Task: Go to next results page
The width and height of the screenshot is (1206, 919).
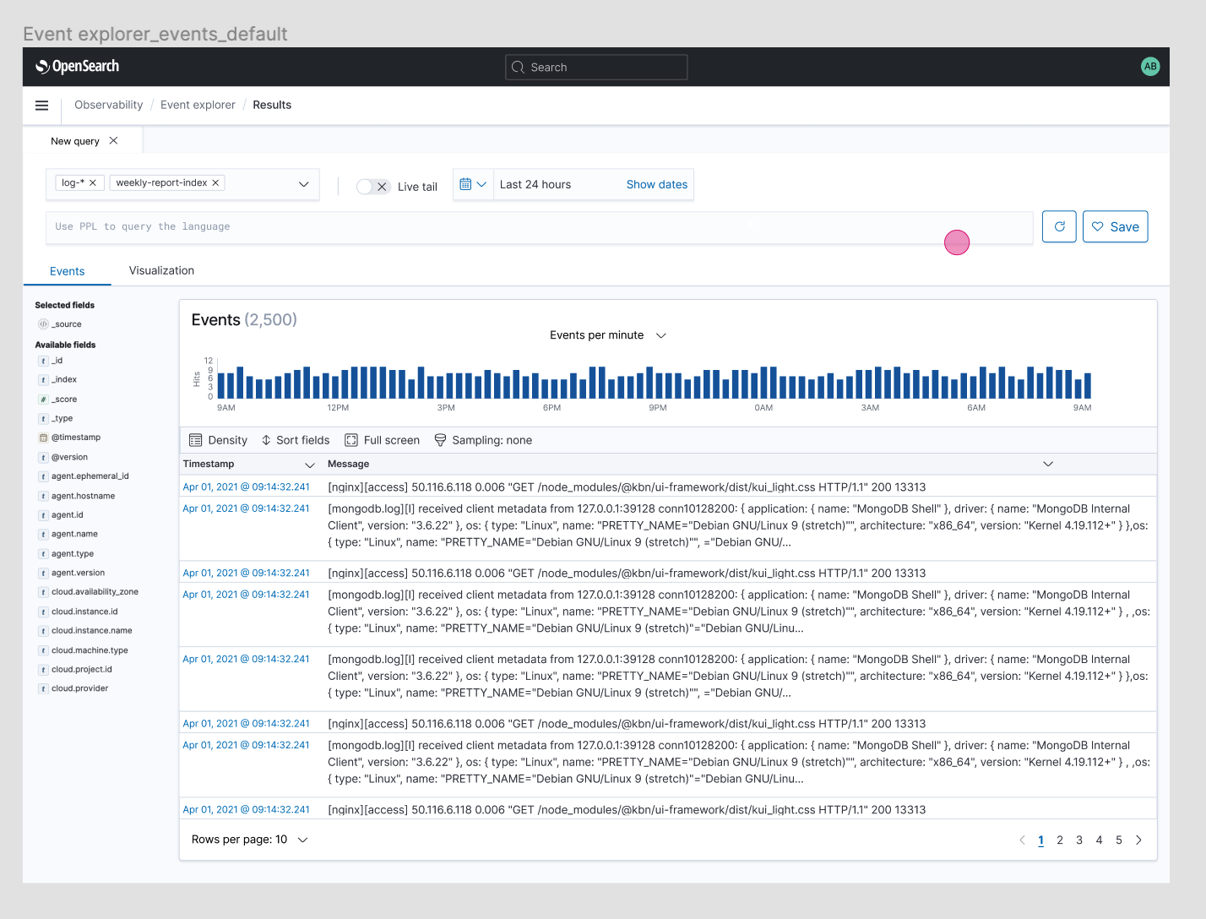Action: click(1138, 840)
